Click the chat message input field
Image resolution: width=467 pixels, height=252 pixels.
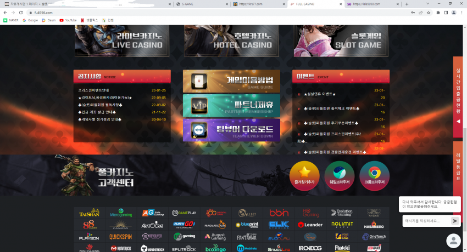pyautogui.click(x=426, y=221)
